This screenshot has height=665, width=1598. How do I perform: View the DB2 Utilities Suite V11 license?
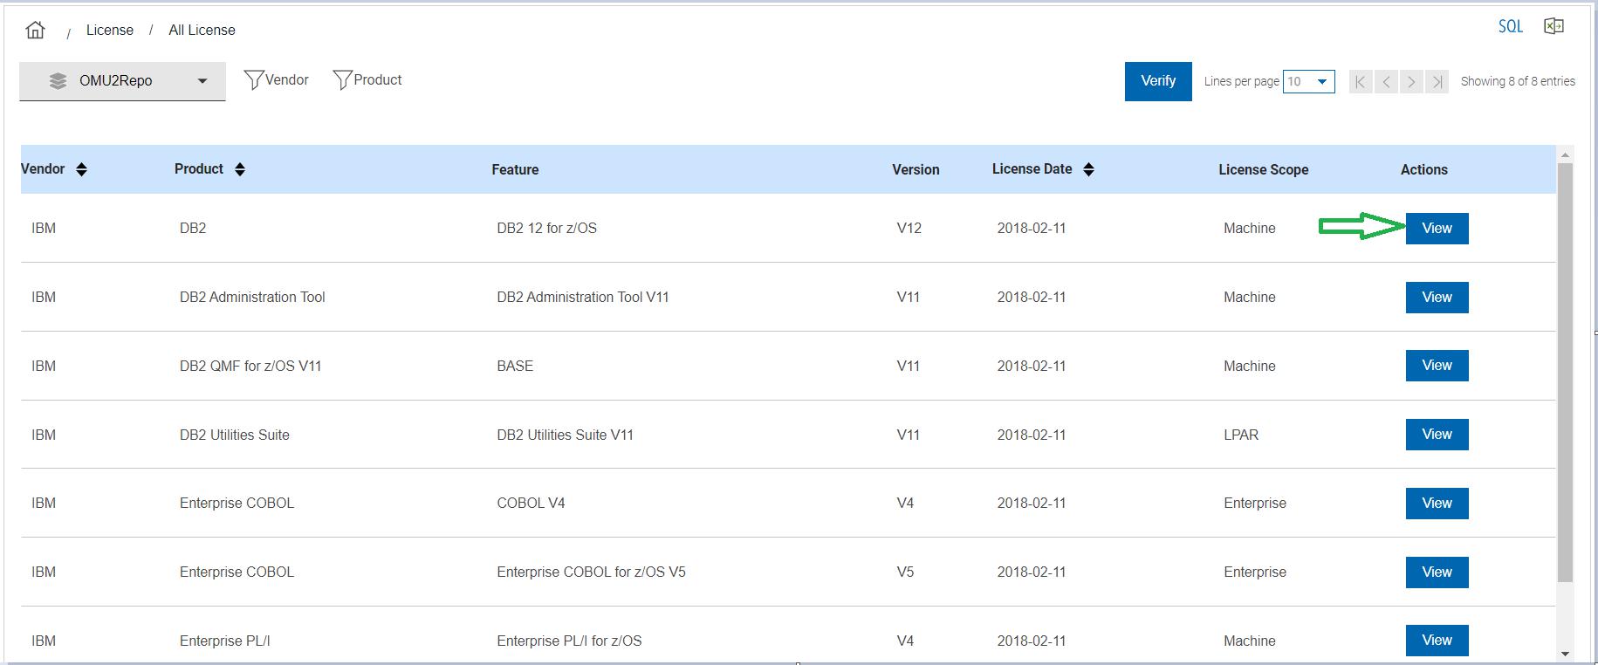coord(1437,435)
